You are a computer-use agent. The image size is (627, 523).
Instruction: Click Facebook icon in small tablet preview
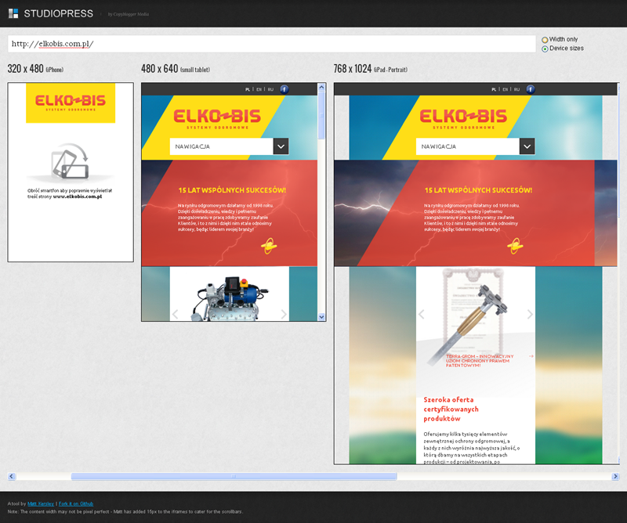[x=285, y=89]
